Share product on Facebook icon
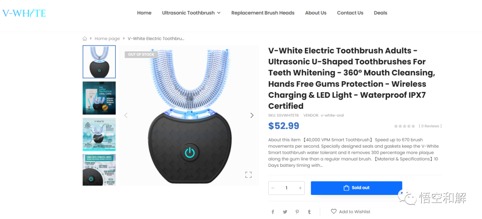482x219 pixels. (x=273, y=212)
